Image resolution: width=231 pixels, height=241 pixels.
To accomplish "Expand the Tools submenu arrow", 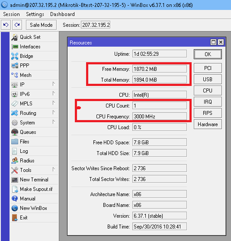I will 54,170.
